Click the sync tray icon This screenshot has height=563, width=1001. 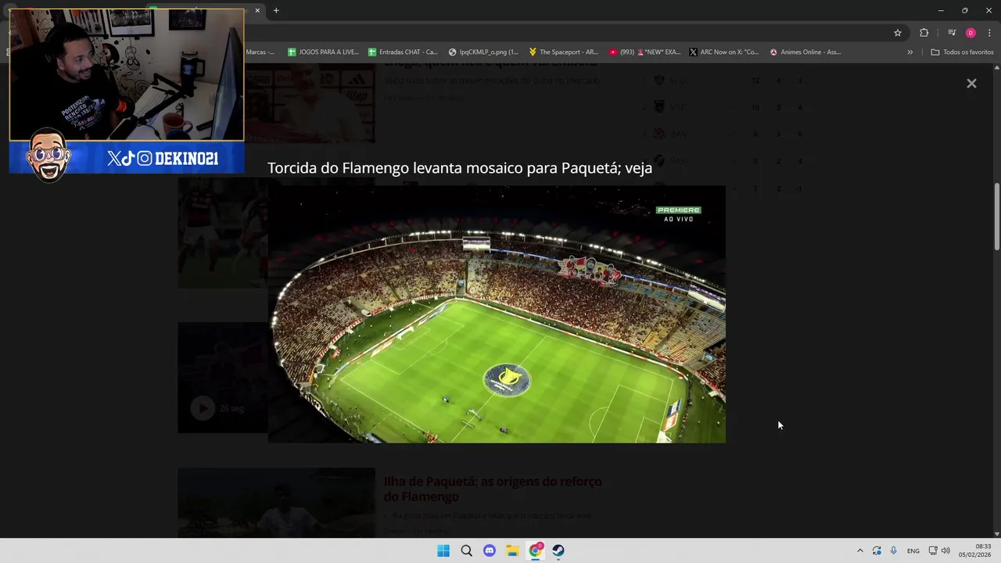(x=877, y=550)
